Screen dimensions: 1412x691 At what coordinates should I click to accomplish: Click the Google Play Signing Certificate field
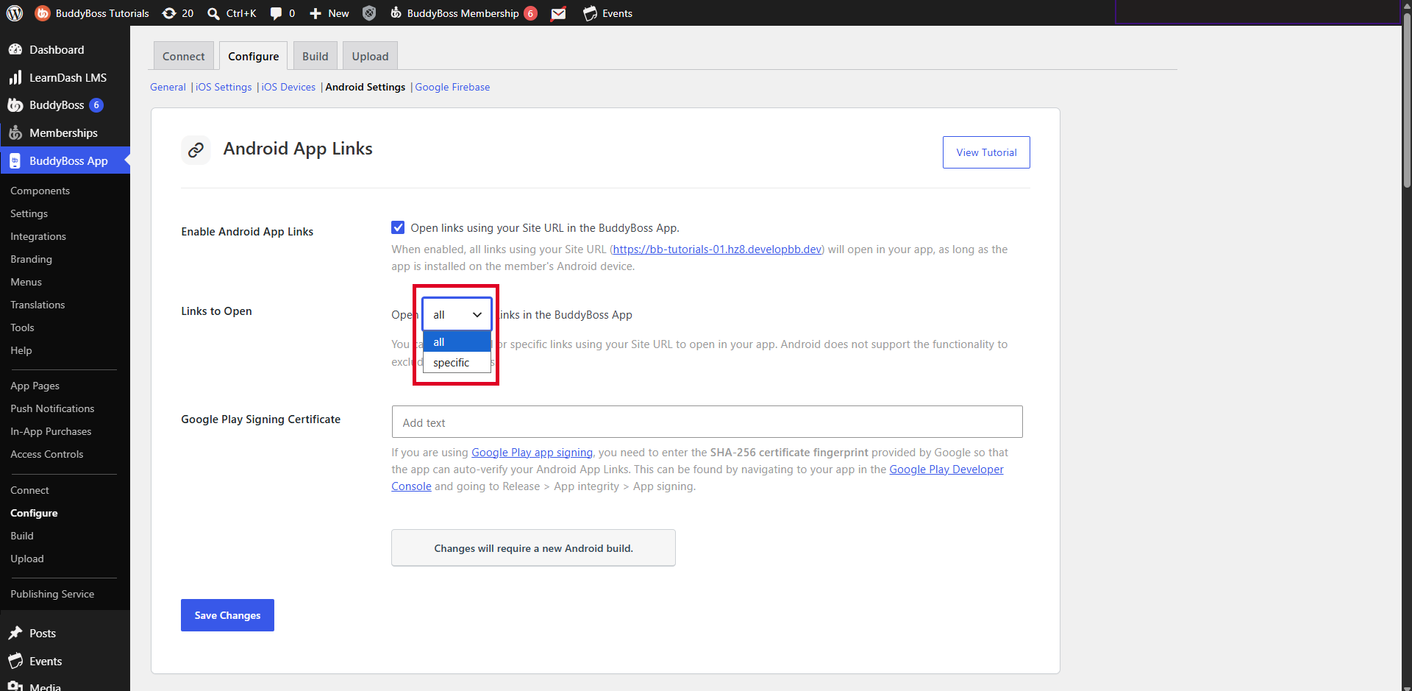click(707, 422)
